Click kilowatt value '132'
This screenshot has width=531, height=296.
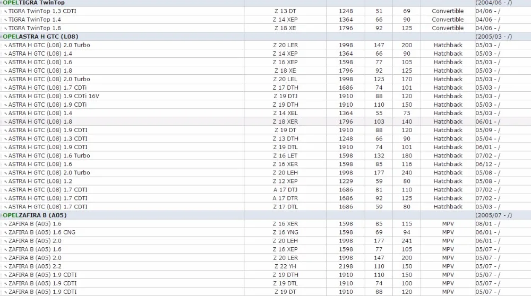click(x=379, y=155)
